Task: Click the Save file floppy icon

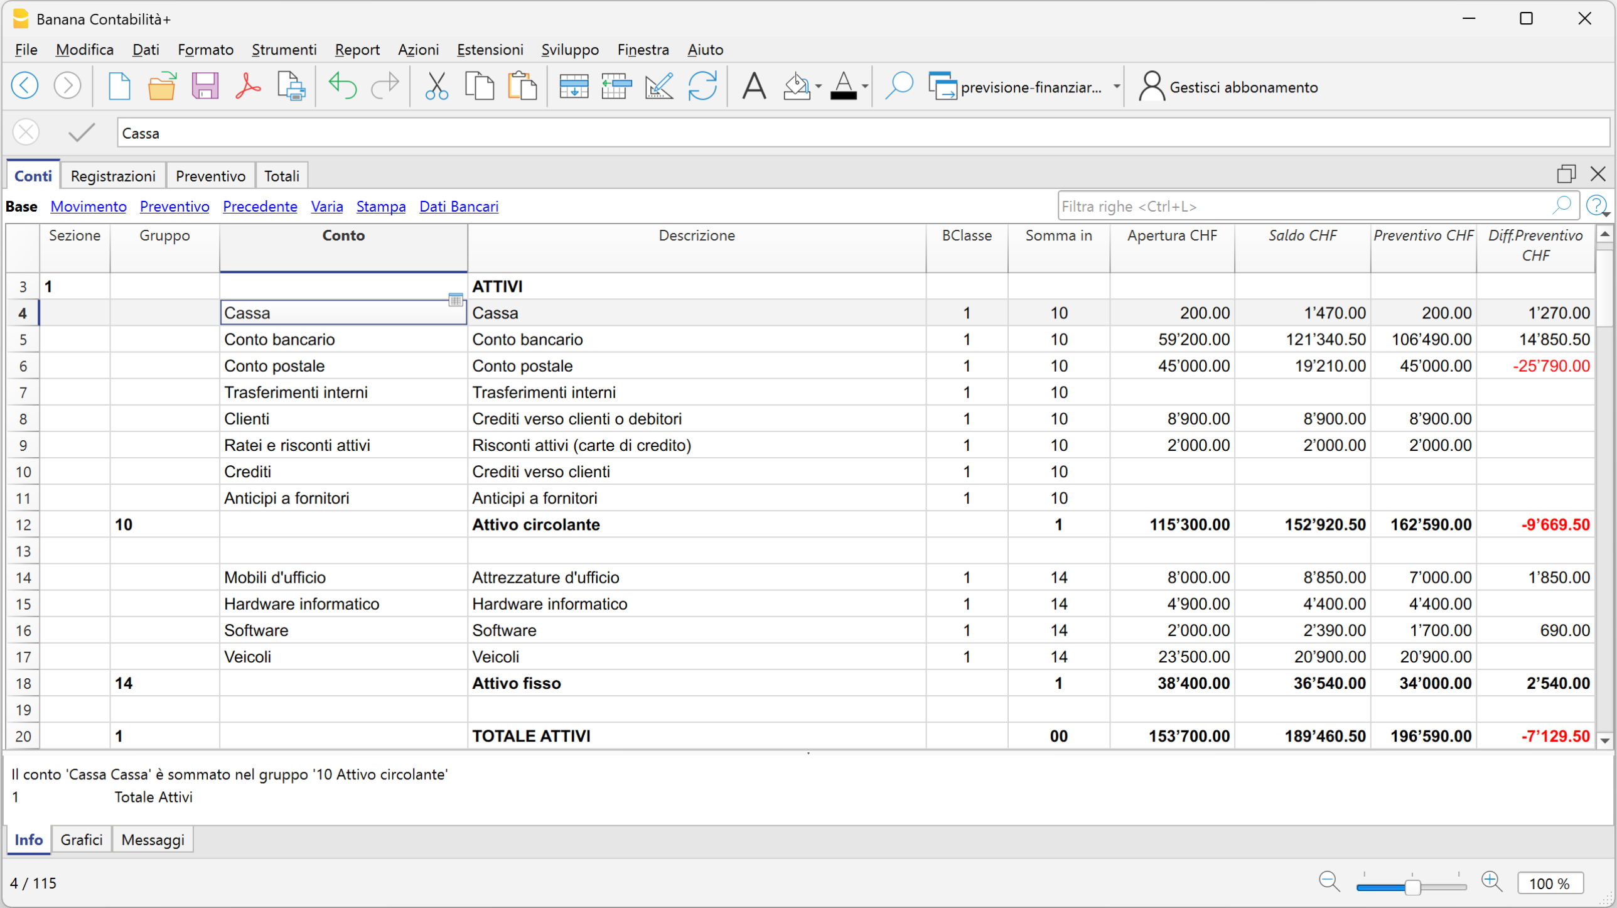Action: [205, 86]
